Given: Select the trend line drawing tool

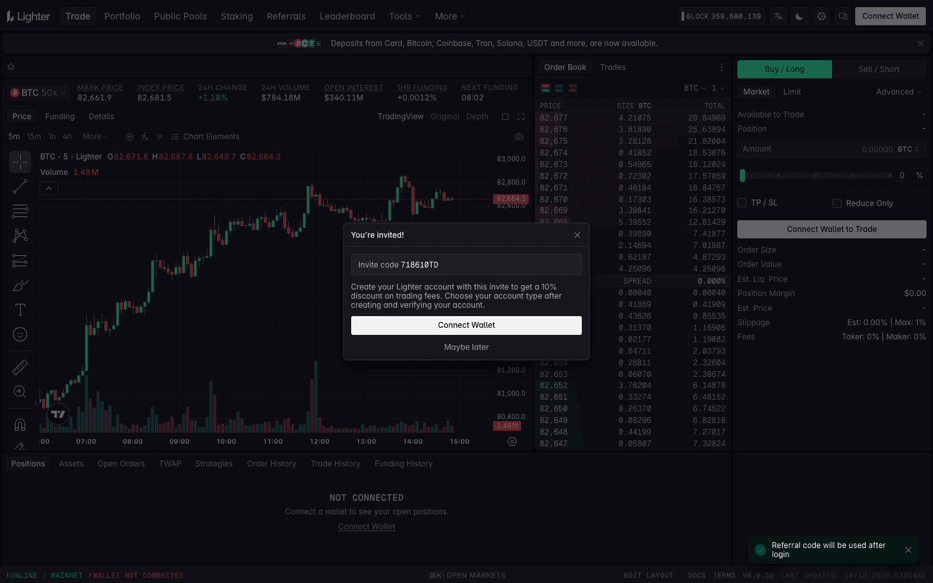Looking at the screenshot, I should 20,187.
